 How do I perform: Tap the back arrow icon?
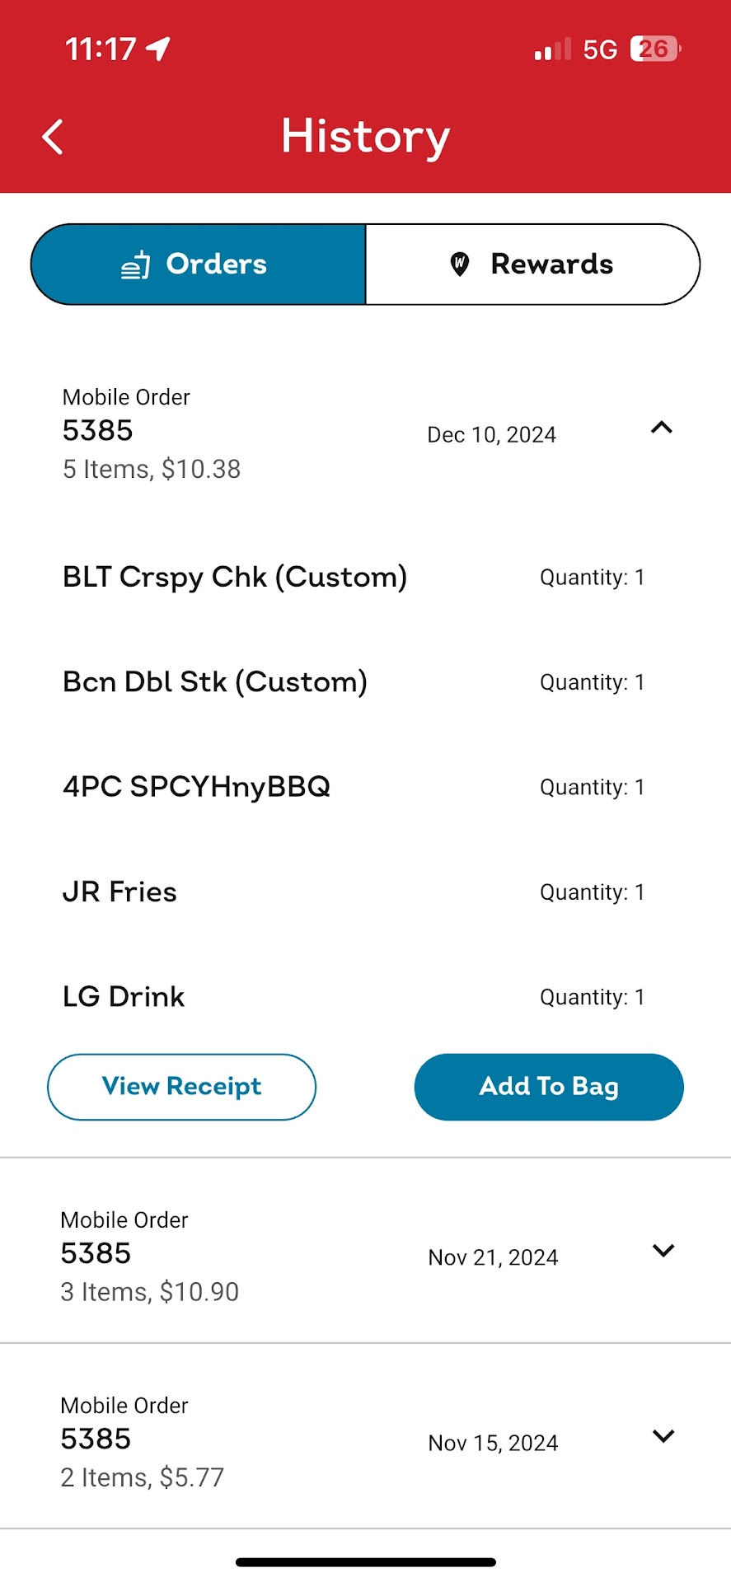pos(53,137)
